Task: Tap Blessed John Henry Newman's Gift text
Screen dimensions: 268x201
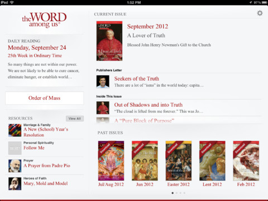Action: point(169,45)
